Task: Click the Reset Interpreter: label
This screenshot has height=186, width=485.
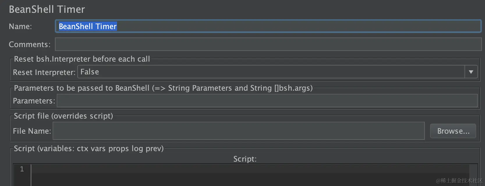Action: [x=44, y=72]
